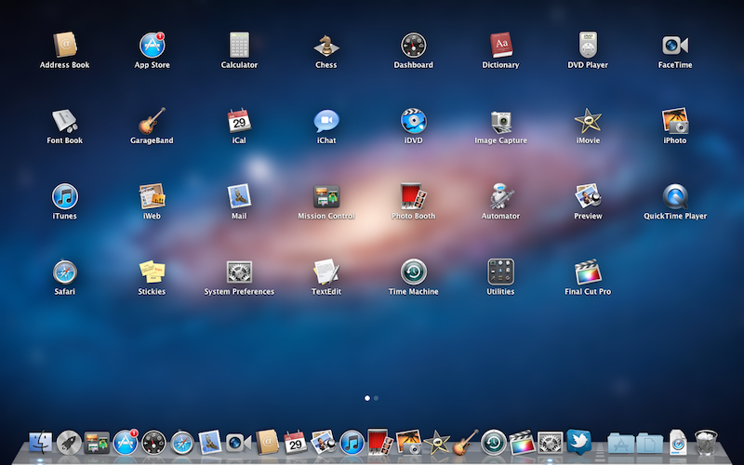Open Time Machine from the Launchpad grid
The height and width of the screenshot is (465, 744).
pos(413,272)
